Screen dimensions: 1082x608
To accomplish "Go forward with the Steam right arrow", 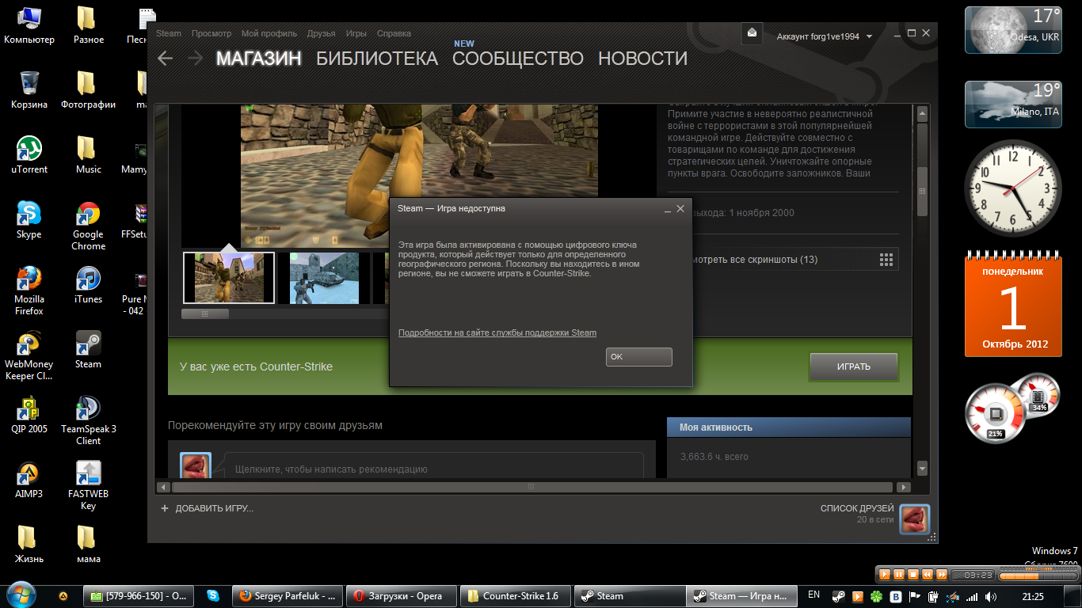I will [x=195, y=58].
